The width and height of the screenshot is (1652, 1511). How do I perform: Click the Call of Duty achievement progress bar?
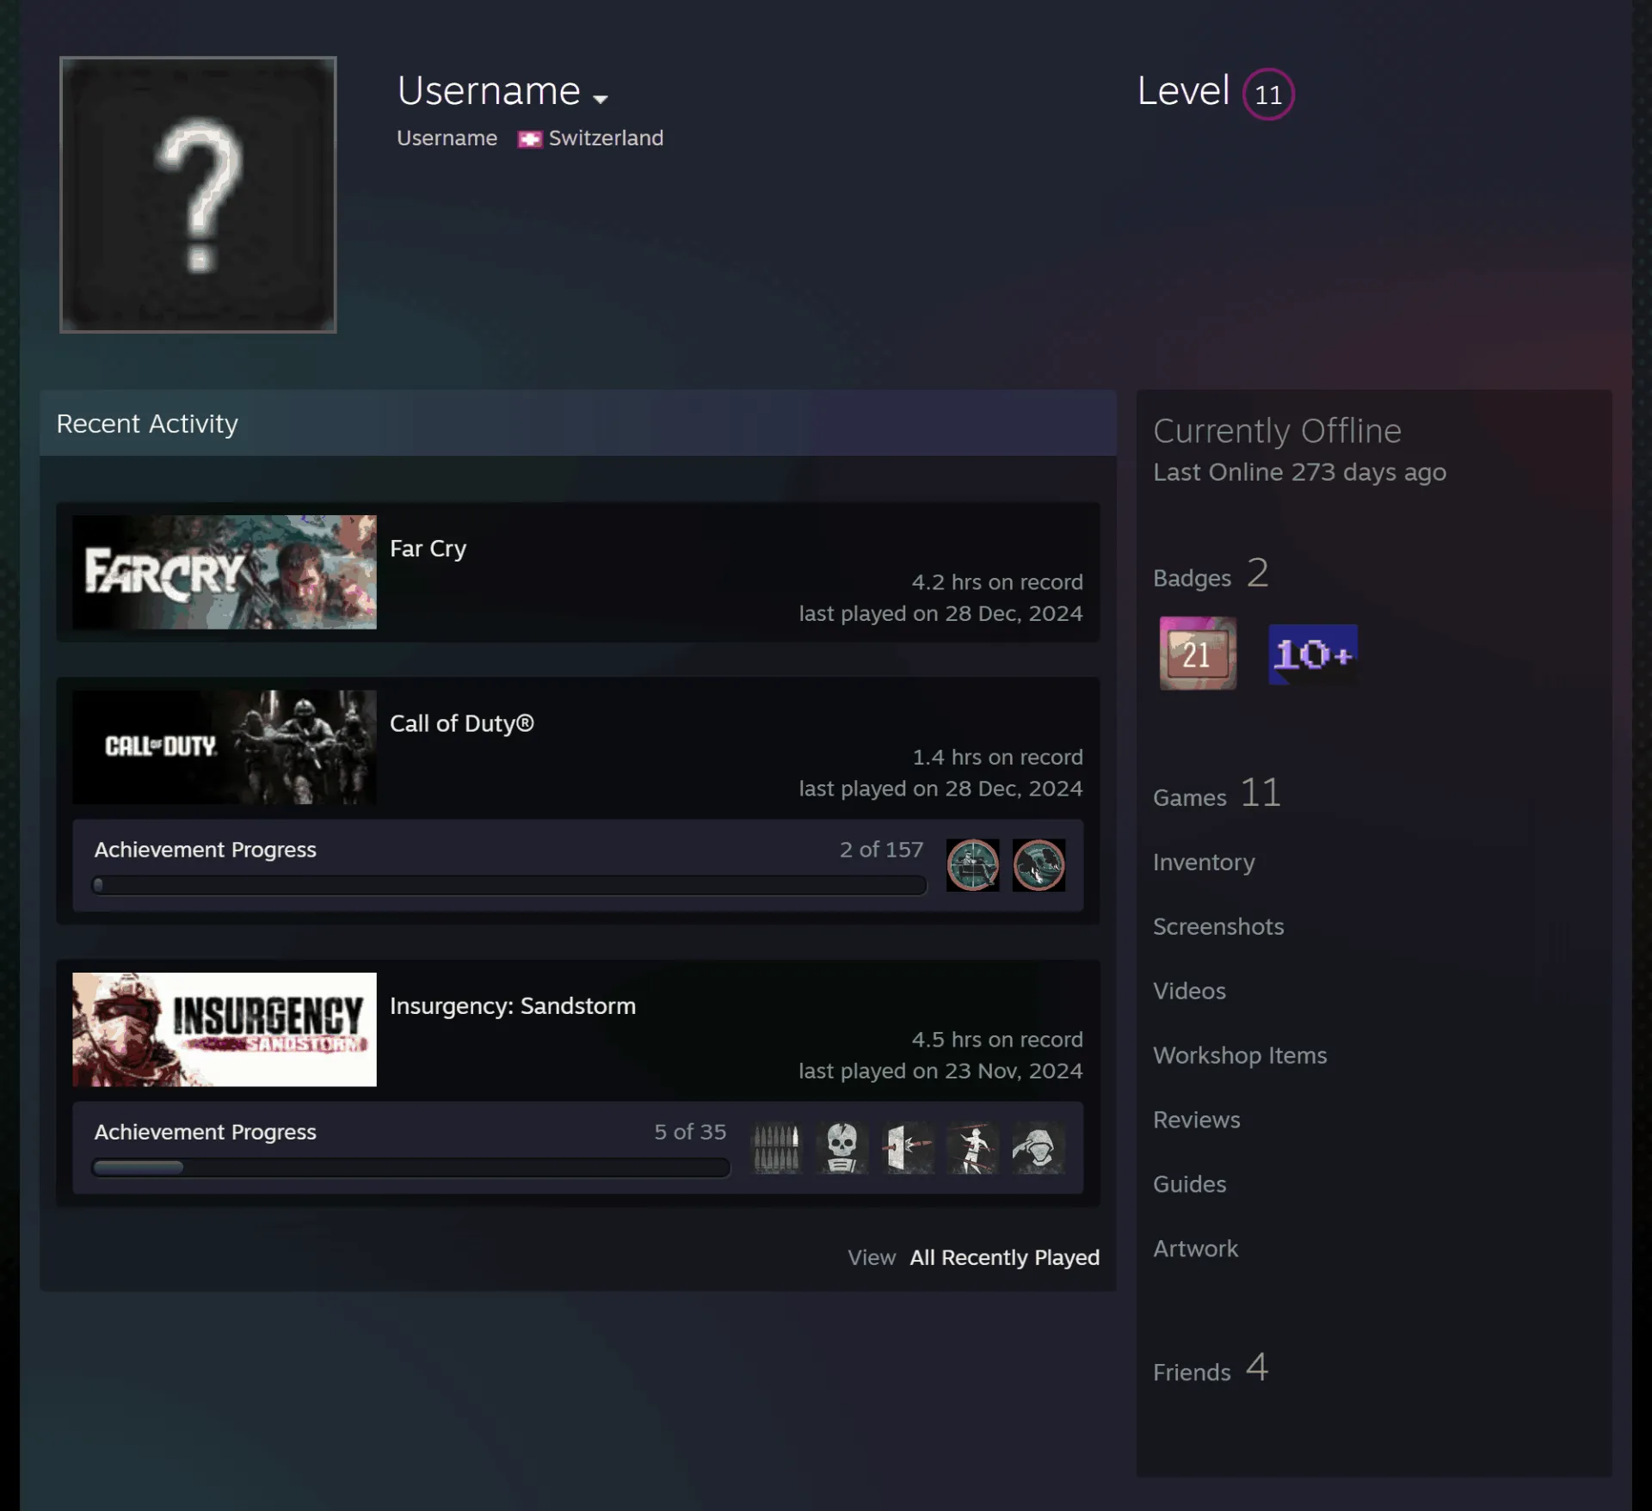tap(509, 885)
